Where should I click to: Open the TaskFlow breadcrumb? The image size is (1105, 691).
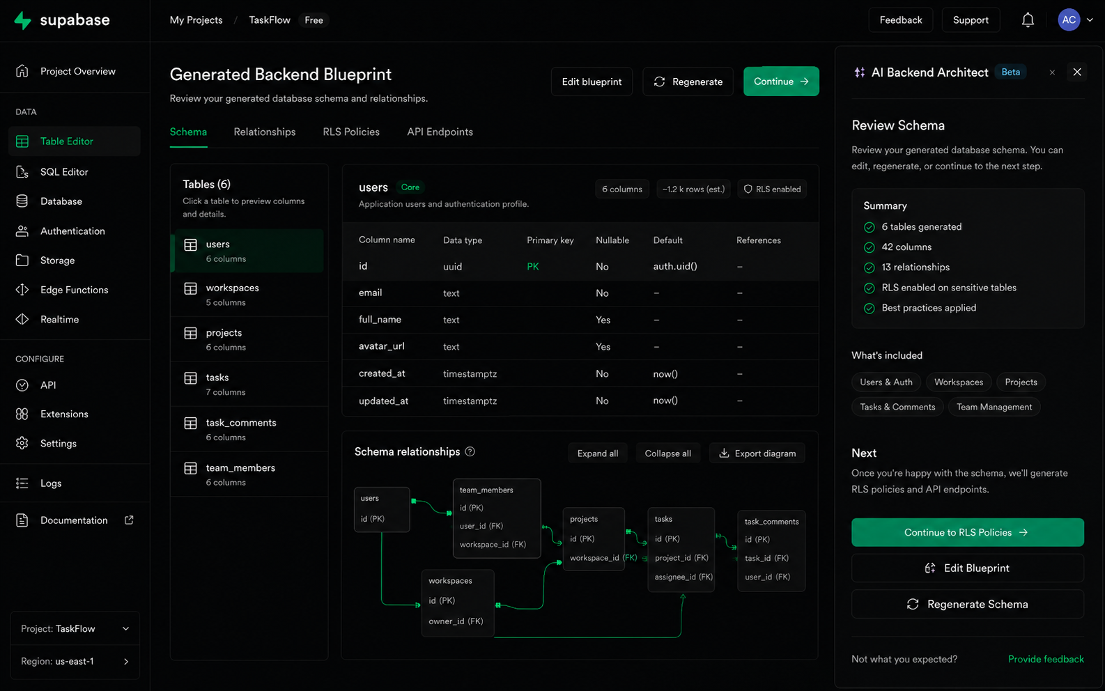click(270, 20)
